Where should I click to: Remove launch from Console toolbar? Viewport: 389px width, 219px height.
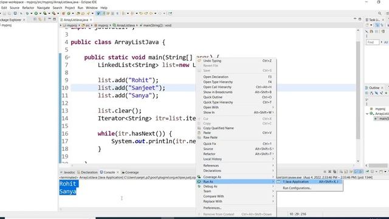(329, 172)
